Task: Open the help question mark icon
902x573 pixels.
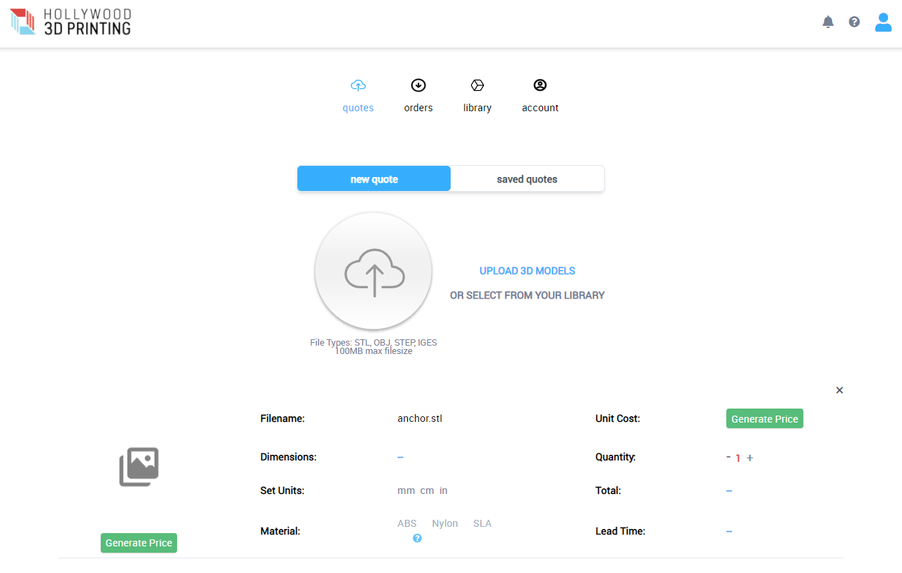Action: tap(854, 22)
